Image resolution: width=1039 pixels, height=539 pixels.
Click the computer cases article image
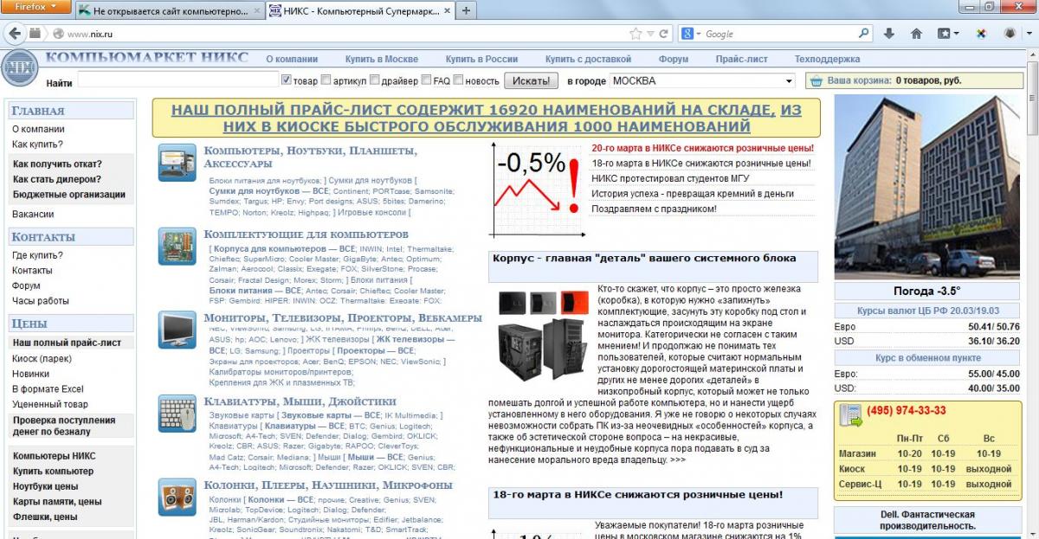tap(543, 335)
